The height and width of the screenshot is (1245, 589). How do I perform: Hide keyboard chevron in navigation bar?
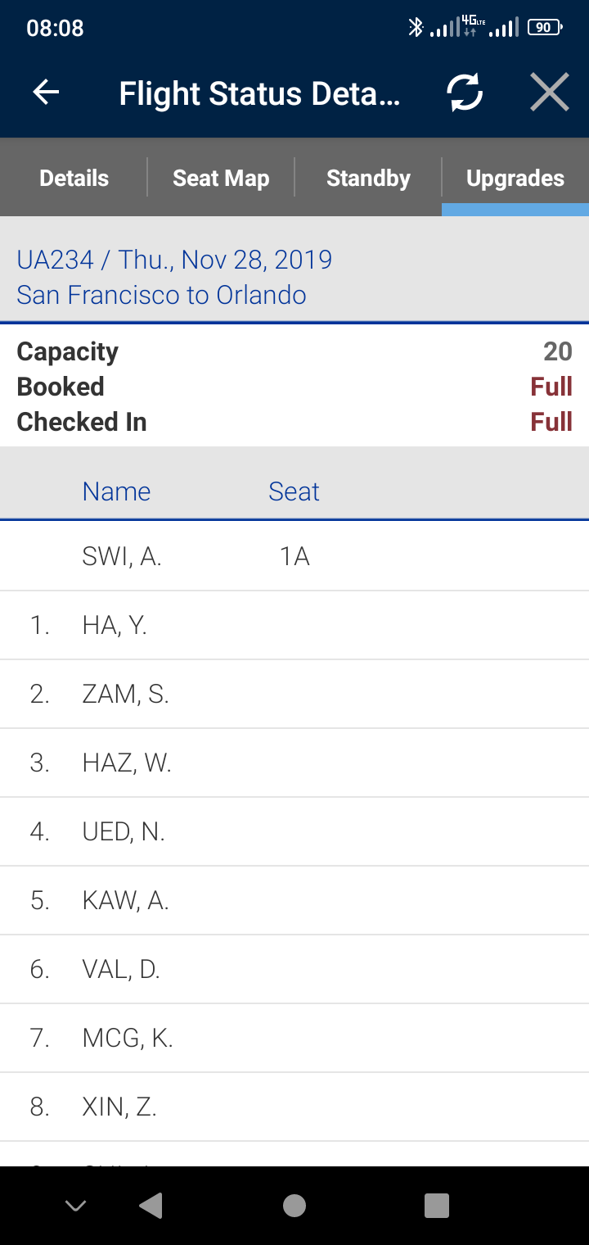(x=75, y=1205)
